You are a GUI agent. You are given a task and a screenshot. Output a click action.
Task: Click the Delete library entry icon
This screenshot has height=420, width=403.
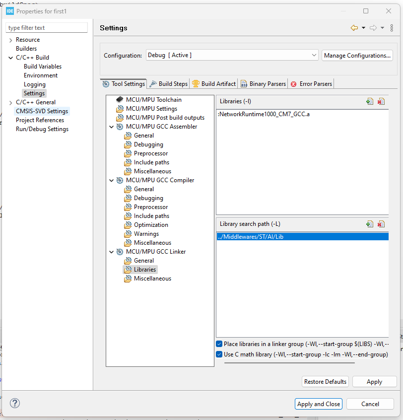(381, 101)
